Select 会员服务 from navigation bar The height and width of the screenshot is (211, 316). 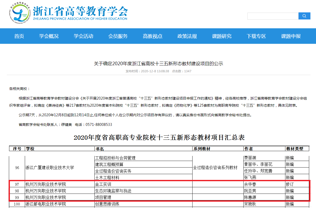point(118,36)
